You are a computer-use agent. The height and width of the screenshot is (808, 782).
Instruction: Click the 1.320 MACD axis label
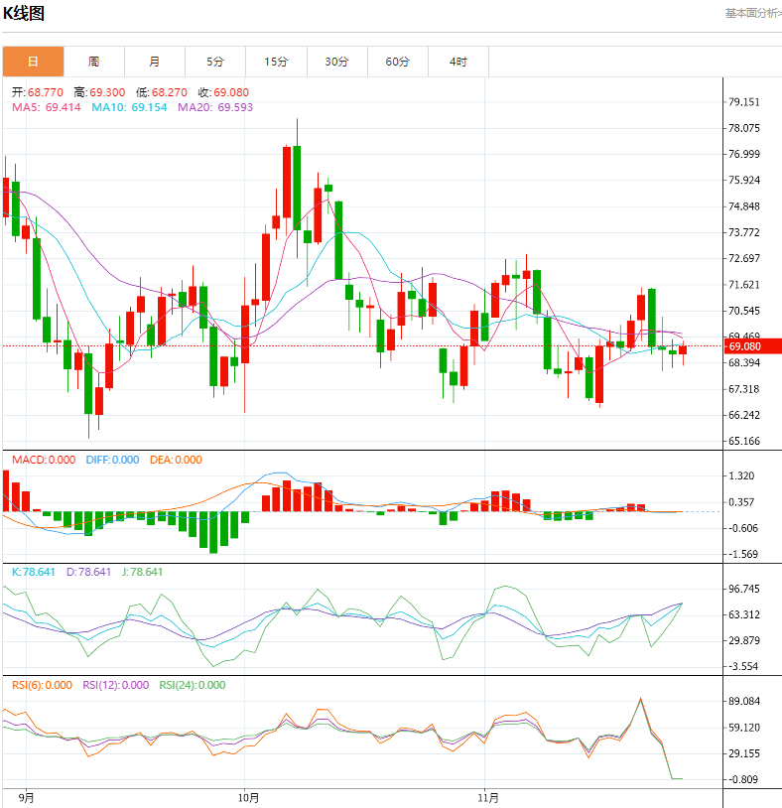(741, 475)
